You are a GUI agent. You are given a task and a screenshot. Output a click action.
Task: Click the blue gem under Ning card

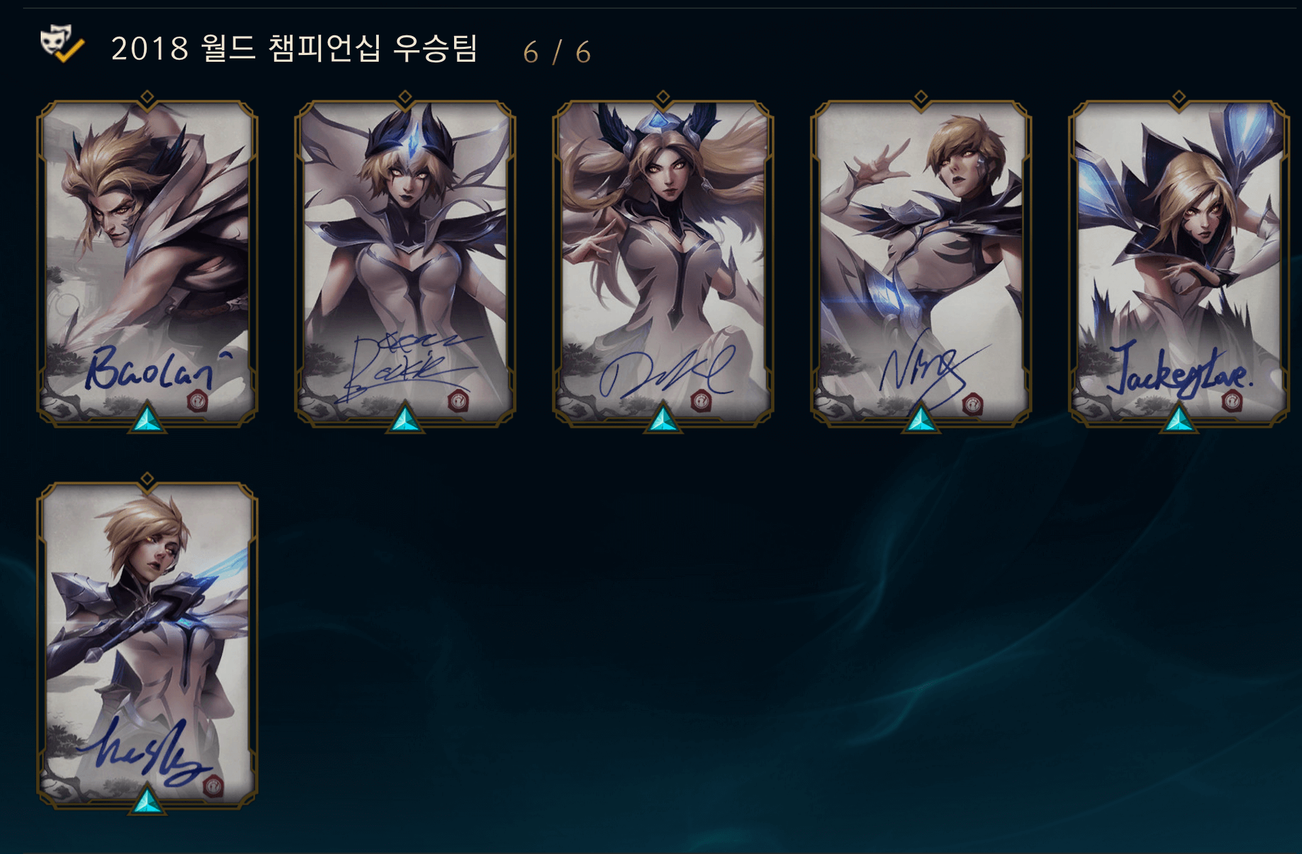pyautogui.click(x=921, y=418)
